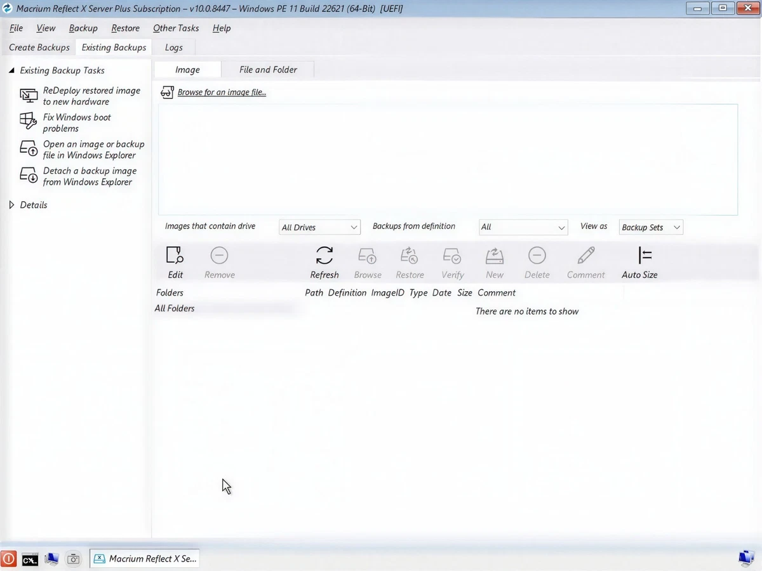Click the Macrium logo in title bar
The height and width of the screenshot is (571, 762).
click(8, 8)
